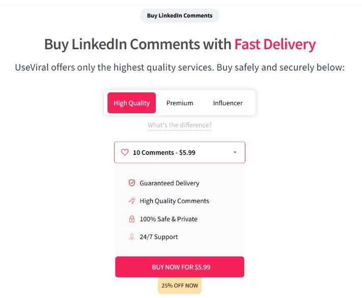Expand the package list using the dropdown arrow
The image size is (362, 298).
[235, 152]
